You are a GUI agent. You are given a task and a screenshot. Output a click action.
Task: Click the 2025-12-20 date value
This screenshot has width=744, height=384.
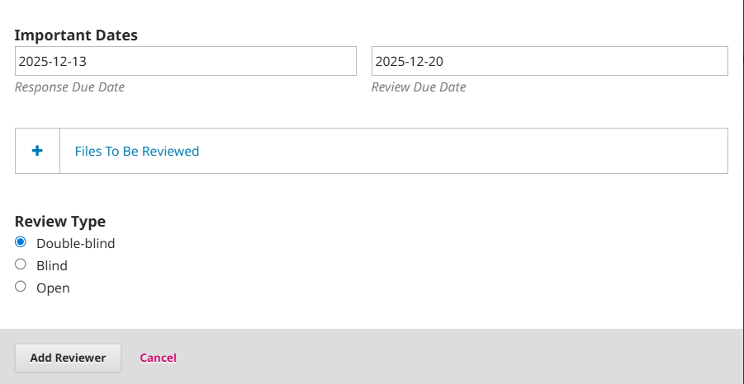(x=410, y=61)
